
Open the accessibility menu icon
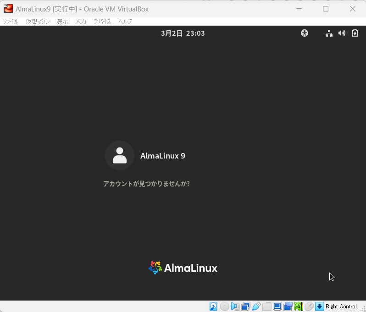click(x=305, y=33)
